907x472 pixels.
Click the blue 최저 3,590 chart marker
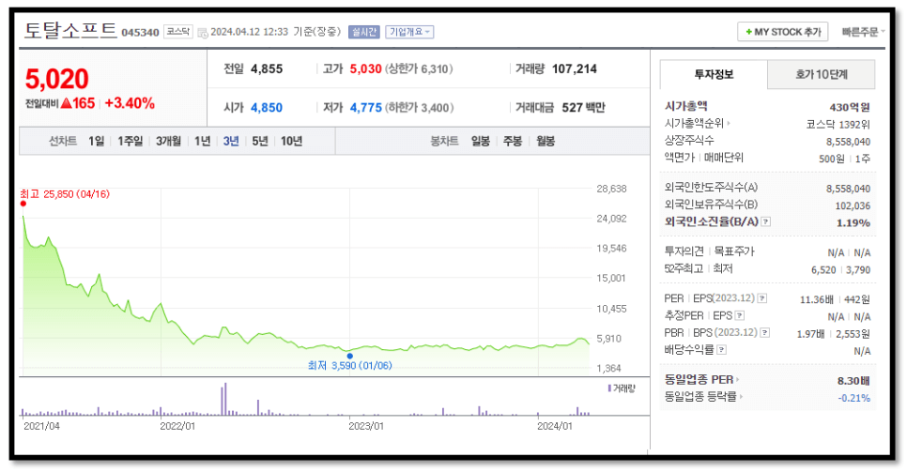pos(349,356)
